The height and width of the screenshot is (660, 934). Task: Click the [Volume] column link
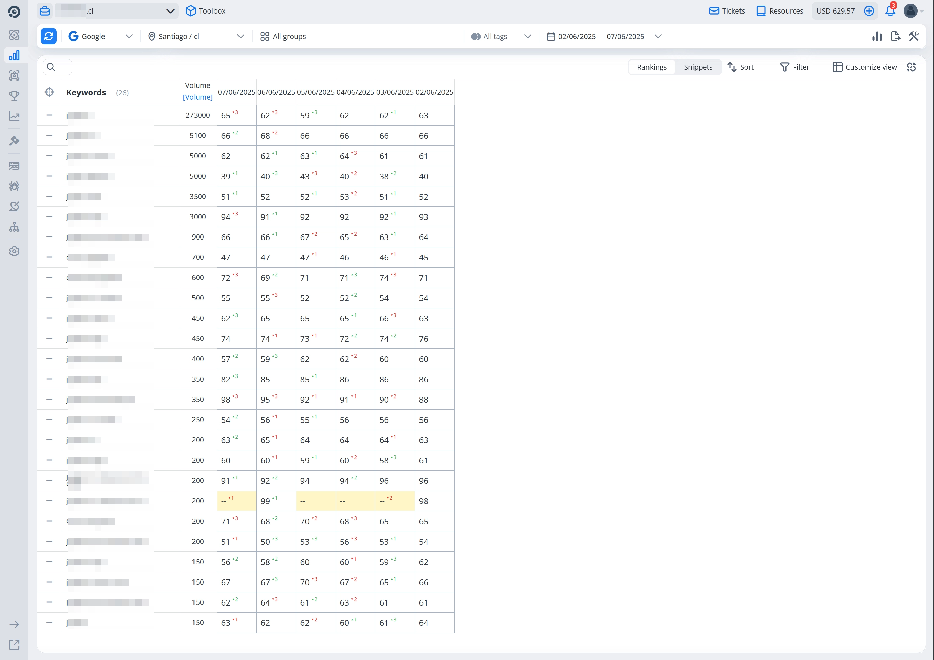[x=198, y=97]
